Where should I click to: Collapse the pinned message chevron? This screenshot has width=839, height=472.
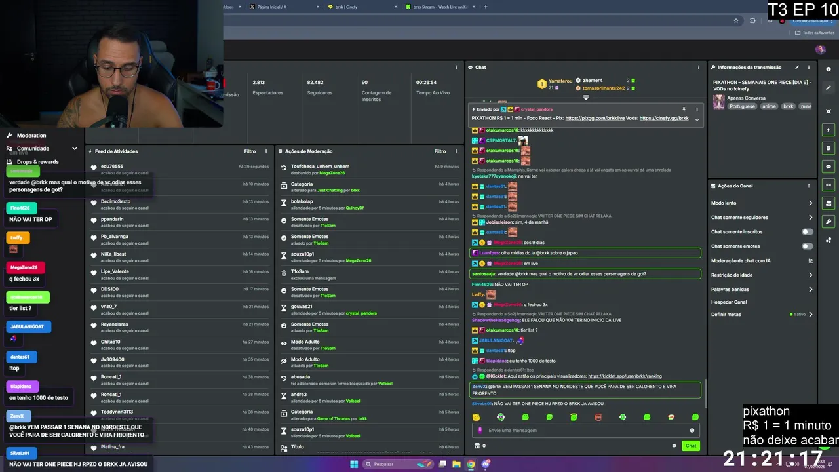[x=697, y=119]
